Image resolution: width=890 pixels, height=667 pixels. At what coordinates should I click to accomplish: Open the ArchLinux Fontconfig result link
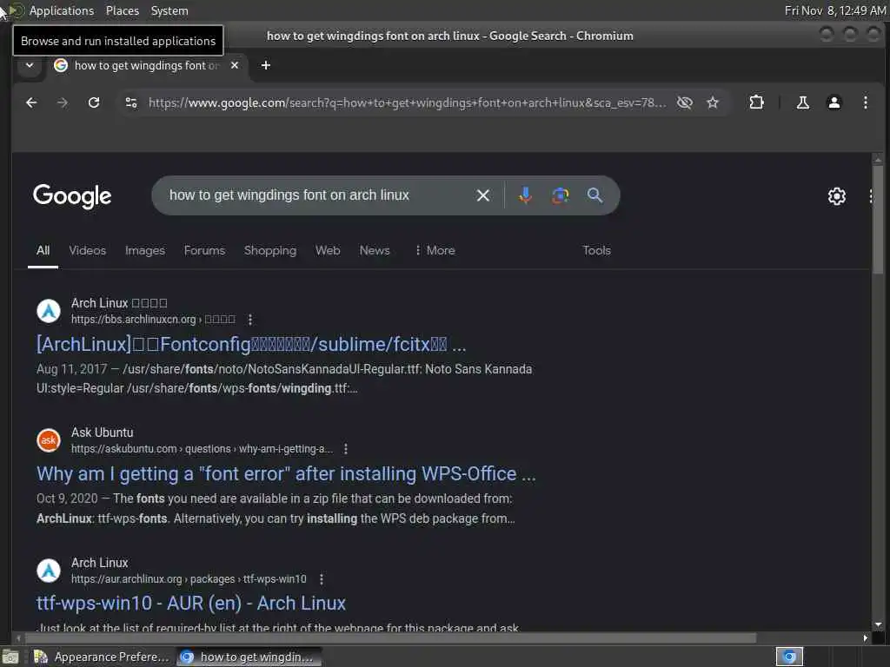[251, 344]
